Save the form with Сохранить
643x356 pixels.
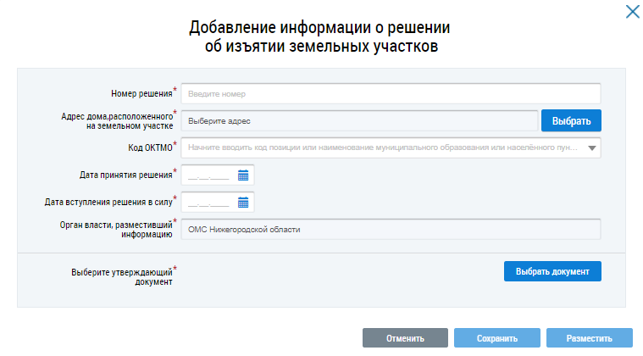tap(497, 338)
